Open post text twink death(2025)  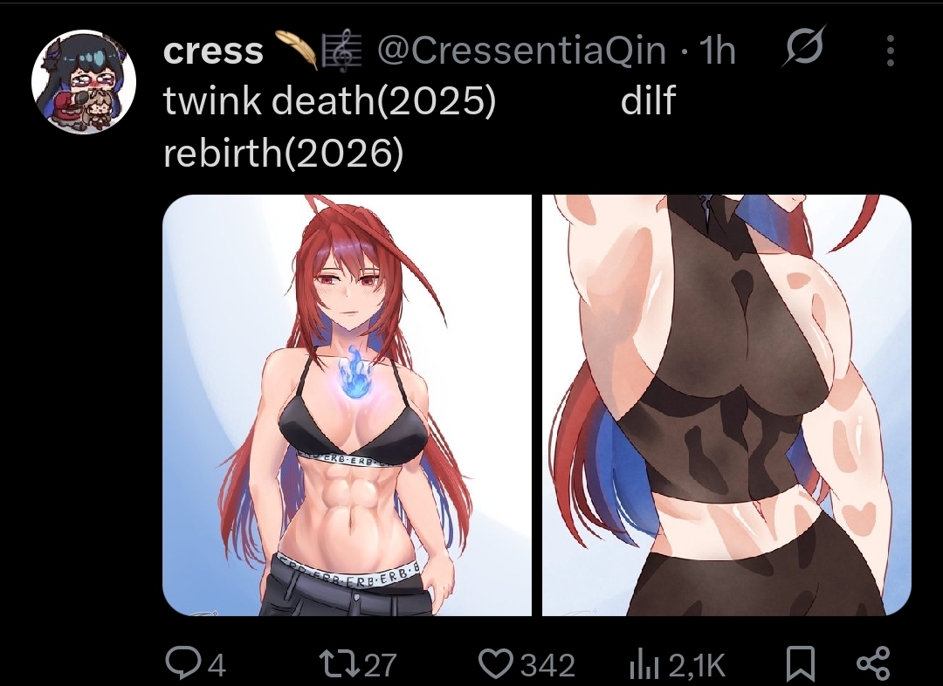[x=329, y=99]
